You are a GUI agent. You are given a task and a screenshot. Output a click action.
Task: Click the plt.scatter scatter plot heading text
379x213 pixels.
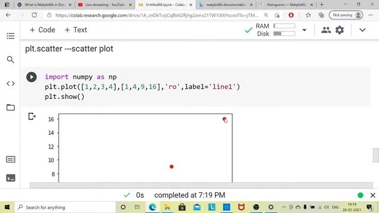tap(69, 49)
